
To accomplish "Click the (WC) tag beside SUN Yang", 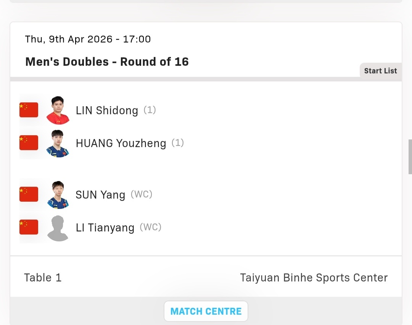I will (142, 194).
